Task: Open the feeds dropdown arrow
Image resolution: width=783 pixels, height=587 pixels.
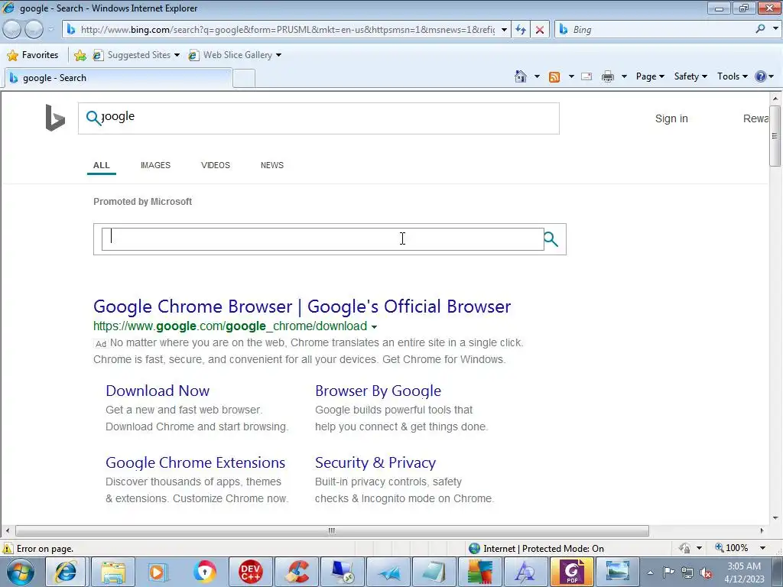Action: [x=571, y=76]
